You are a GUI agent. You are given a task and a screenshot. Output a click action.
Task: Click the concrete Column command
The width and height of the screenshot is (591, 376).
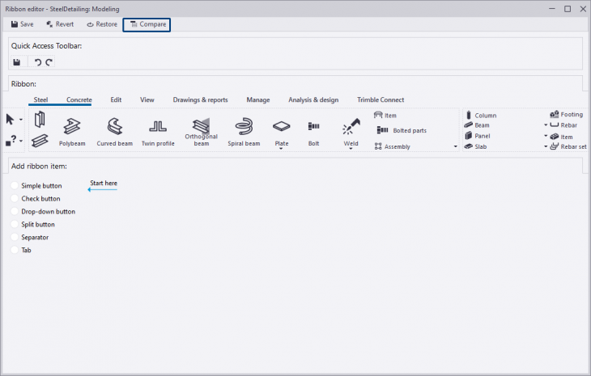[x=481, y=115]
